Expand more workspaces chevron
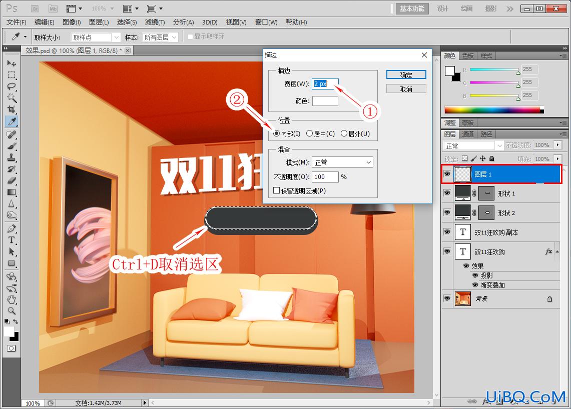Screen dimensions: 571x409 pyautogui.click(x=510, y=8)
